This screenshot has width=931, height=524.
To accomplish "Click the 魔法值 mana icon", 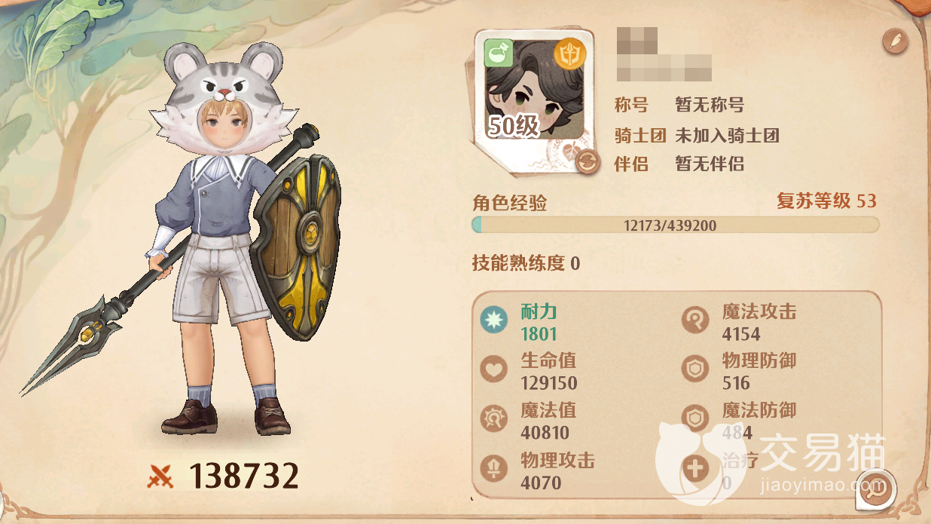I will pos(494,420).
